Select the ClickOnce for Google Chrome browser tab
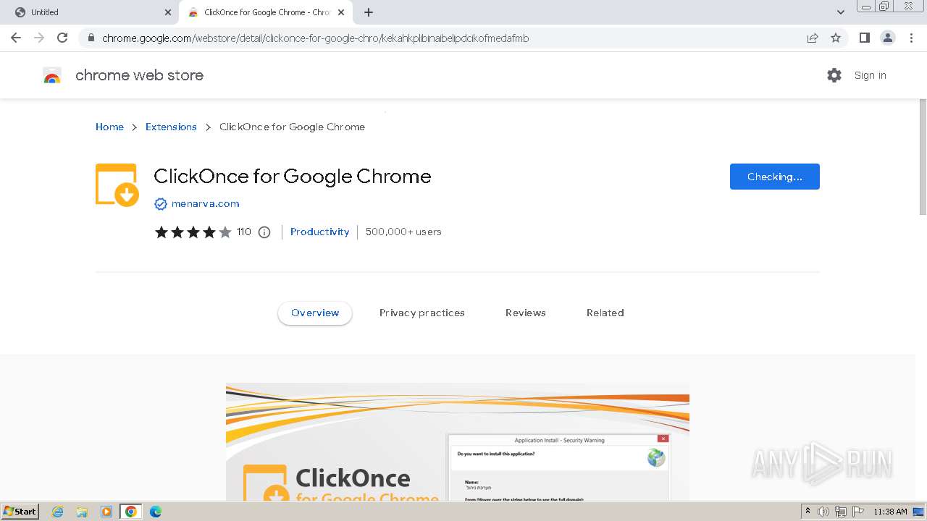Screen dimensions: 927x521 click(267, 12)
